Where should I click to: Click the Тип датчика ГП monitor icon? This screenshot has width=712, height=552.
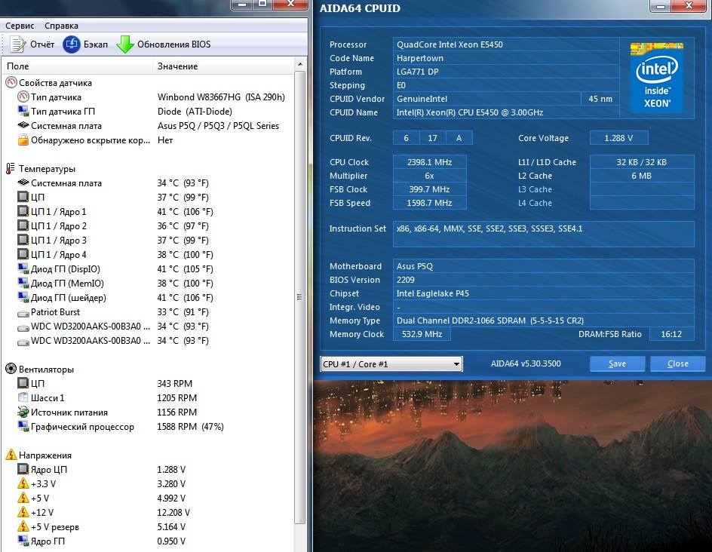pos(23,111)
